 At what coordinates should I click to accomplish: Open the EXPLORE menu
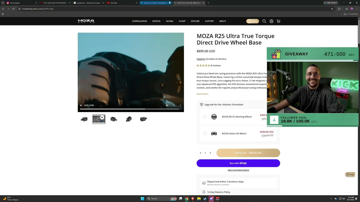195,21
